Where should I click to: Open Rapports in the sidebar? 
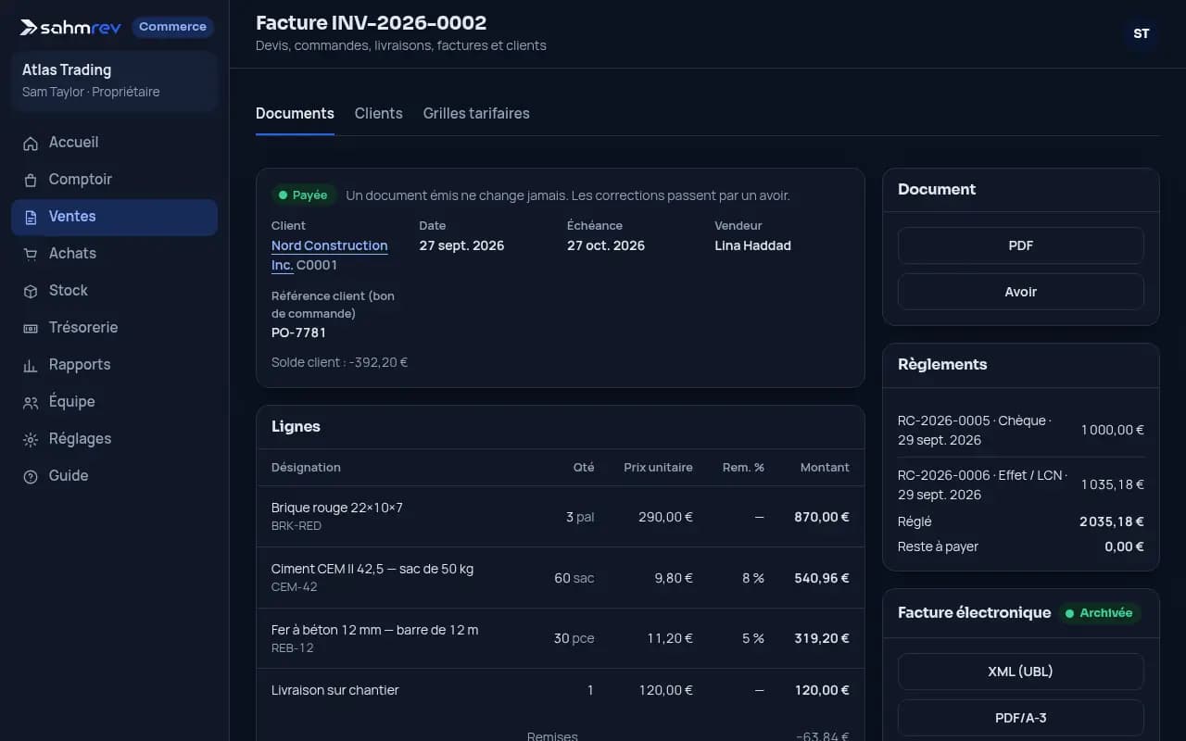tap(114, 365)
